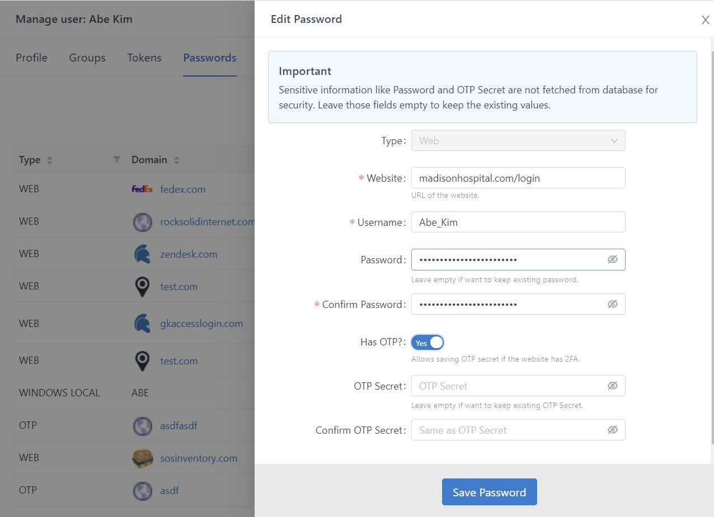Image resolution: width=714 pixels, height=517 pixels.
Task: Toggle the Has OTP switch off
Action: click(428, 343)
